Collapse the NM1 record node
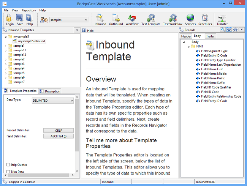Screen dimensions: 247x186 (188, 47)
